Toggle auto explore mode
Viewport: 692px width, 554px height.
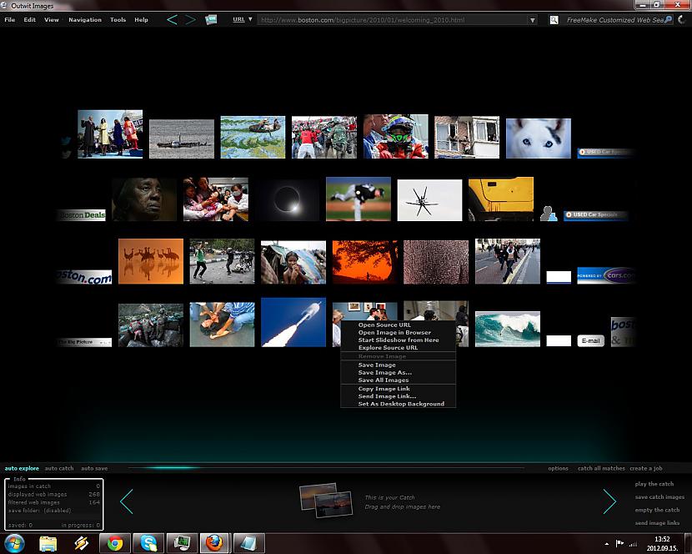pos(22,468)
